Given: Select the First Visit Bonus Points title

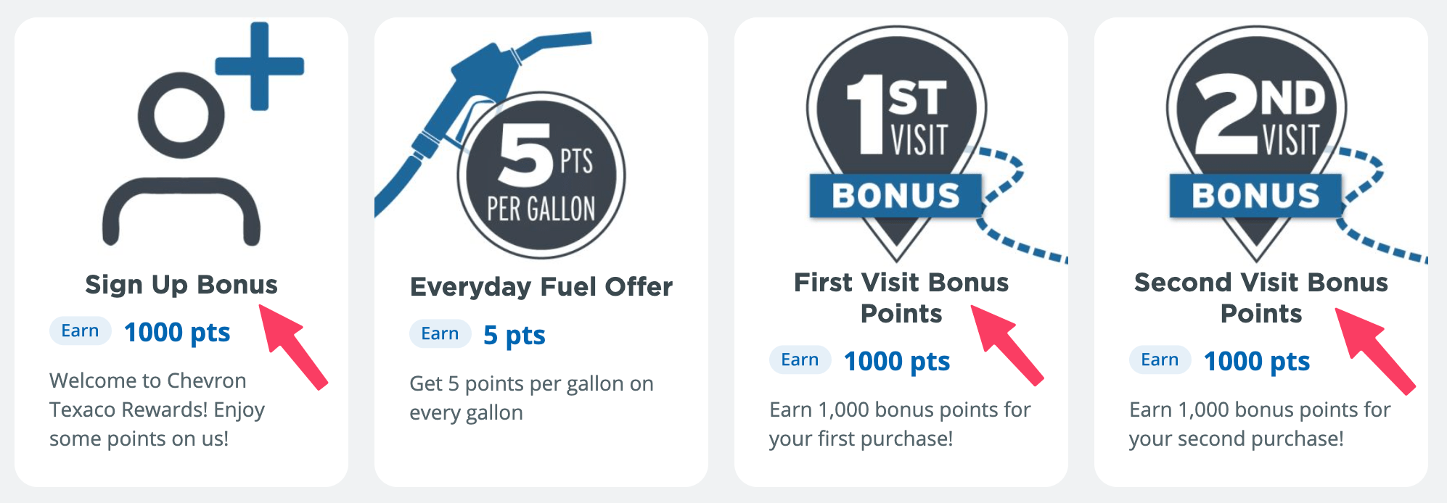Looking at the screenshot, I should click(x=901, y=297).
